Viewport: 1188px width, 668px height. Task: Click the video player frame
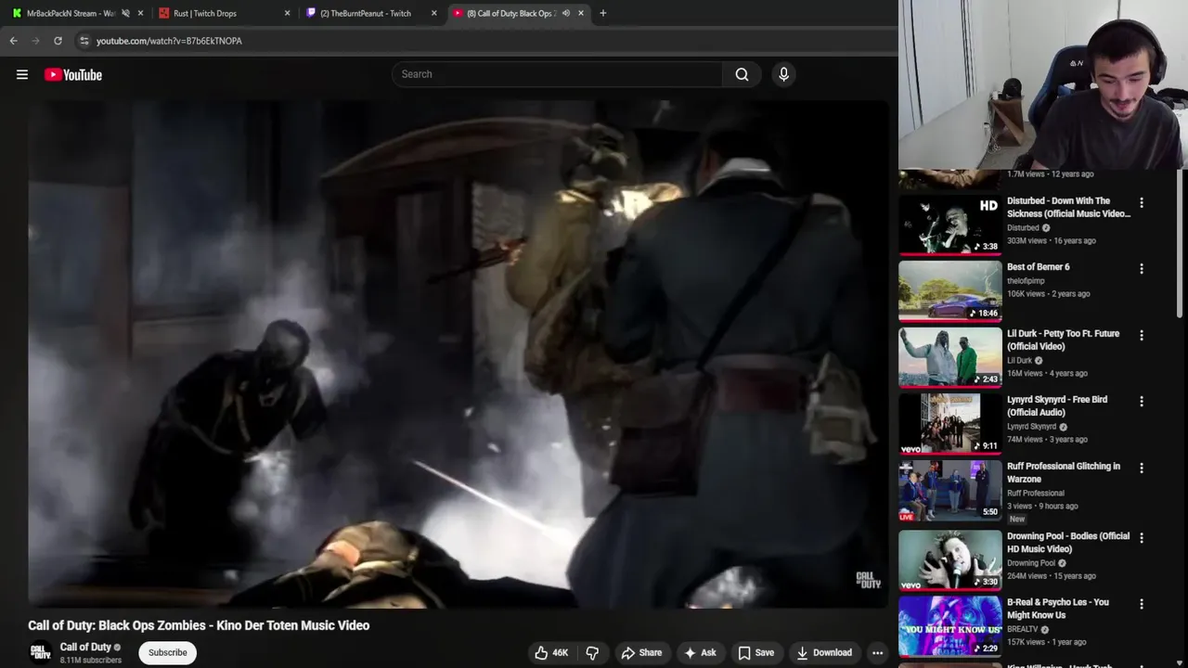coord(458,354)
